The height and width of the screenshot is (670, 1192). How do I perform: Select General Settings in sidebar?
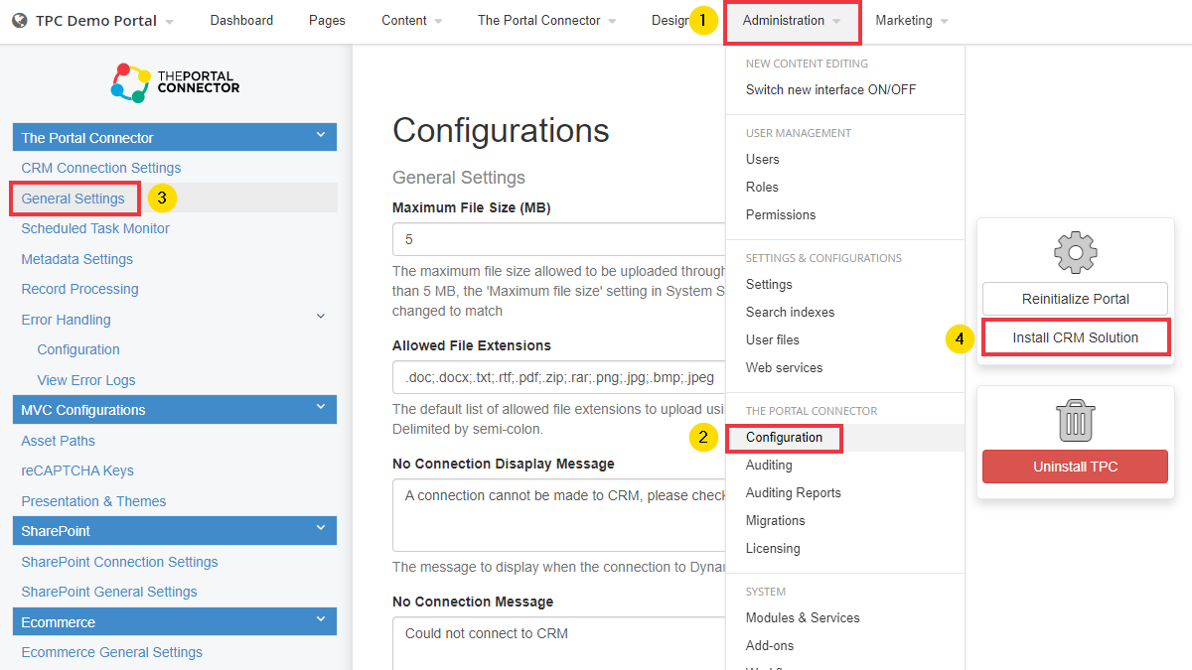pos(74,199)
